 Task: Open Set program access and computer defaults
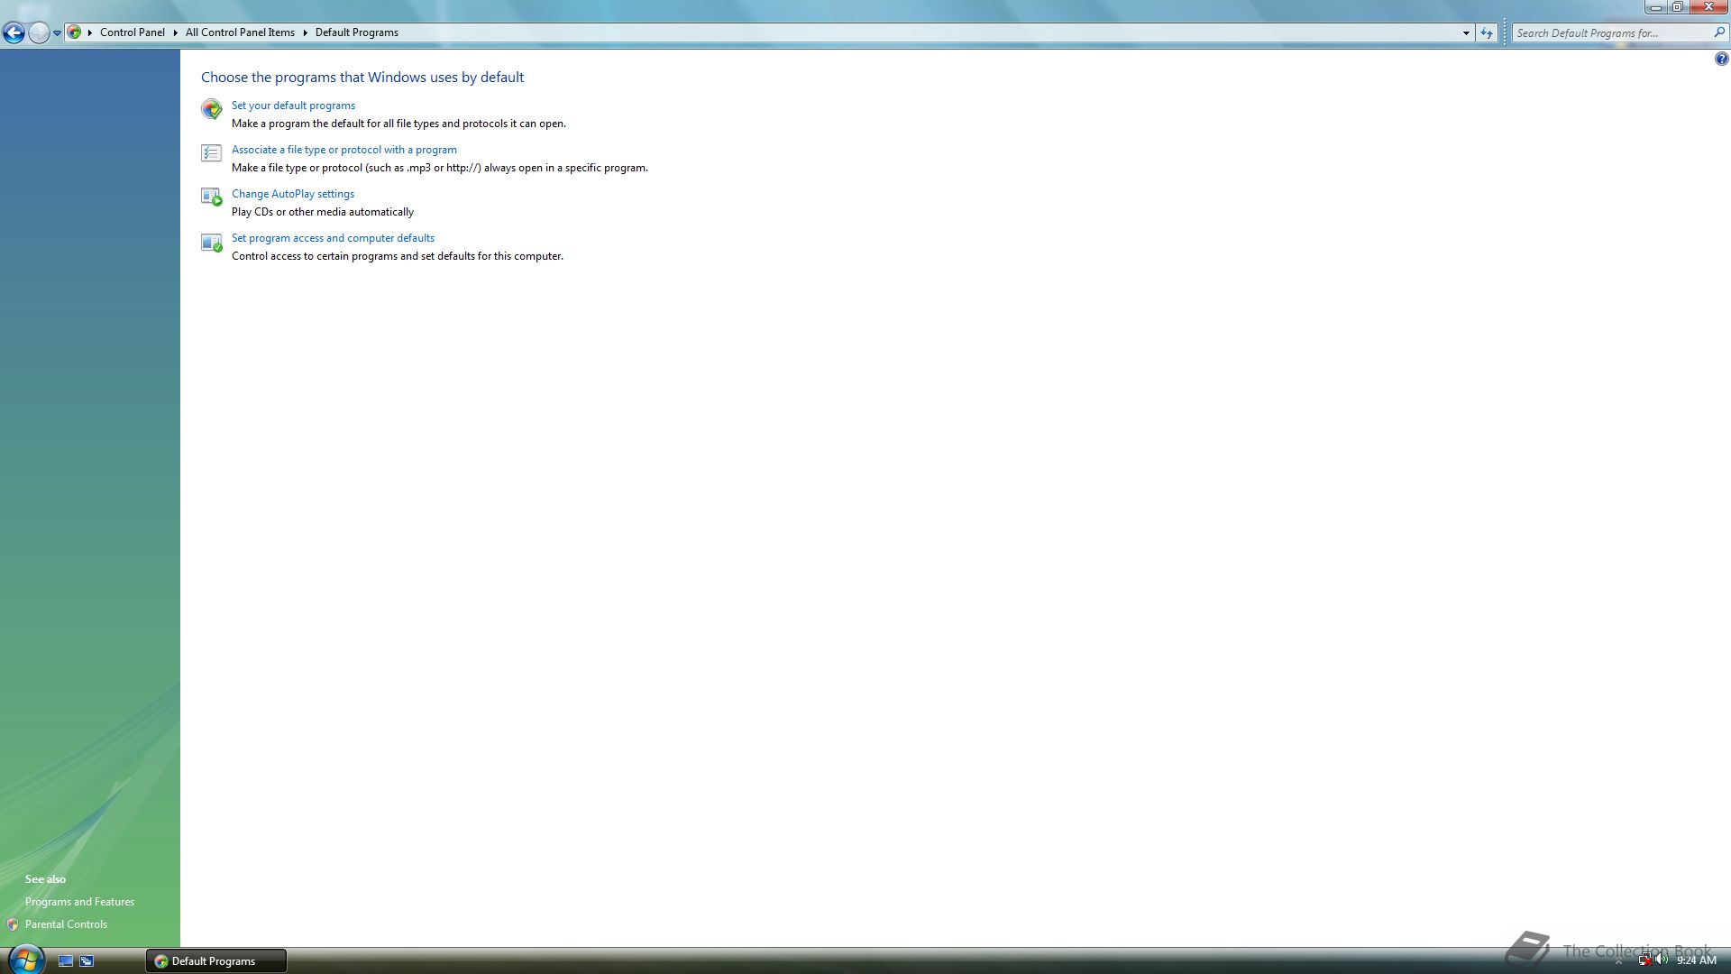(x=333, y=238)
